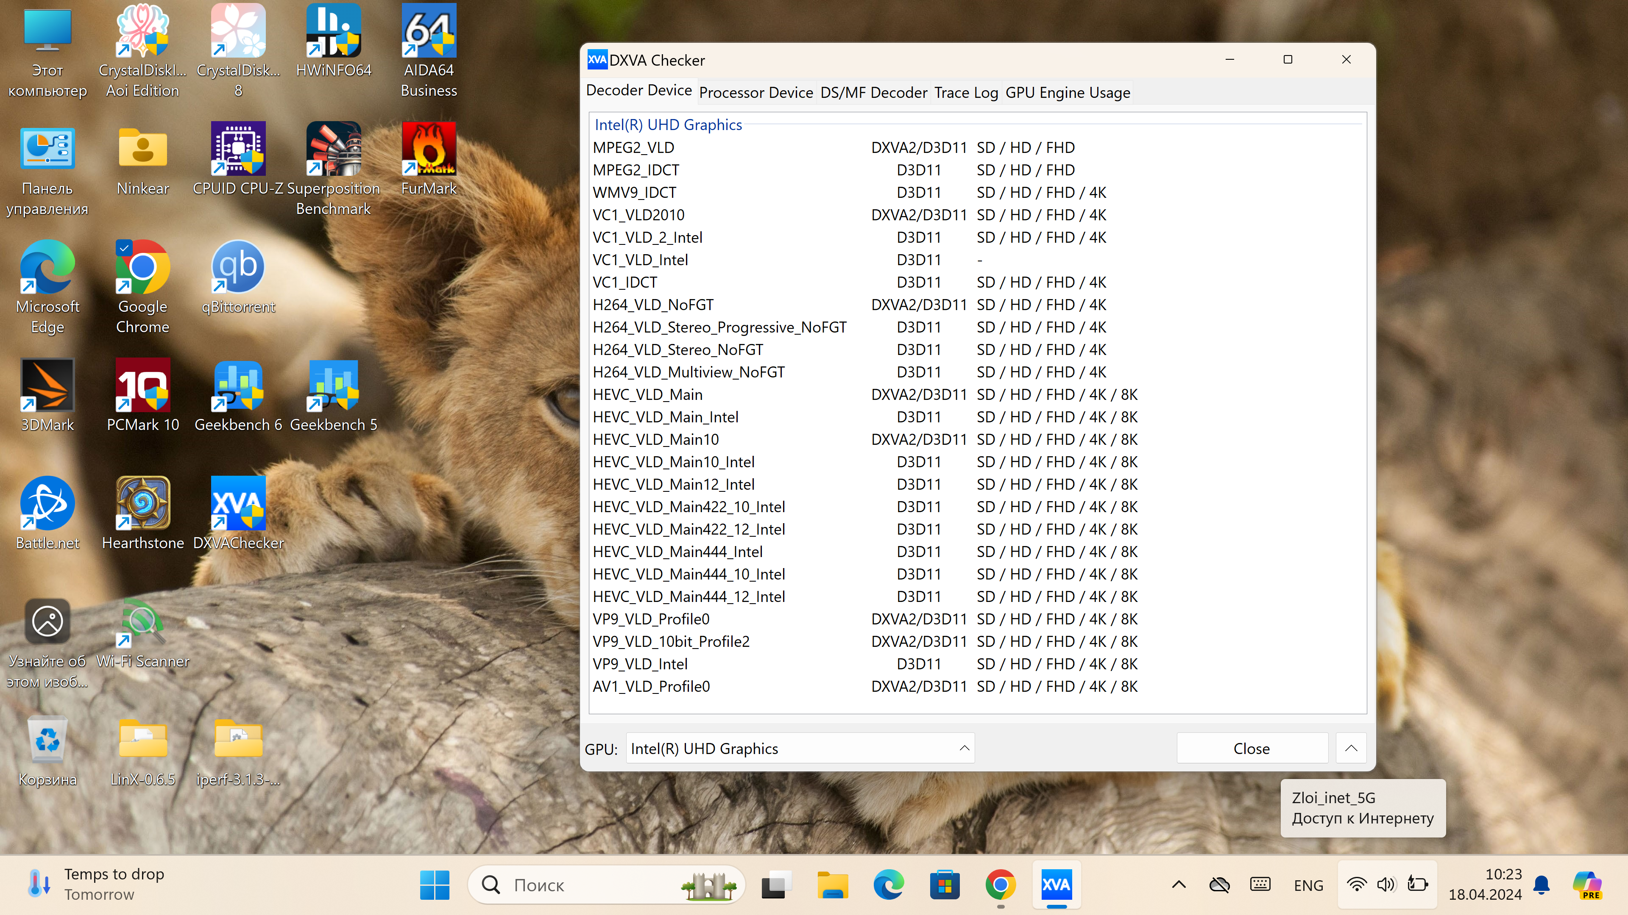The width and height of the screenshot is (1628, 915).
Task: Click the taskbar search field
Action: [x=594, y=884]
